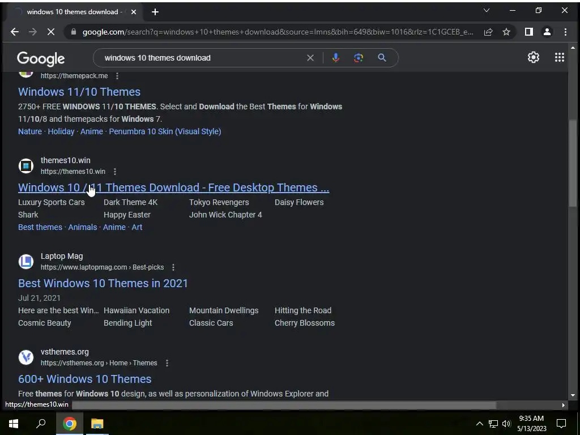Click the 'Tokyo Revengers' text
Image resolution: width=580 pixels, height=435 pixels.
[x=219, y=202]
